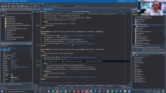Viewport: 166px width, 93px height.
Task: Click the Run green play icon
Action: 31,6
